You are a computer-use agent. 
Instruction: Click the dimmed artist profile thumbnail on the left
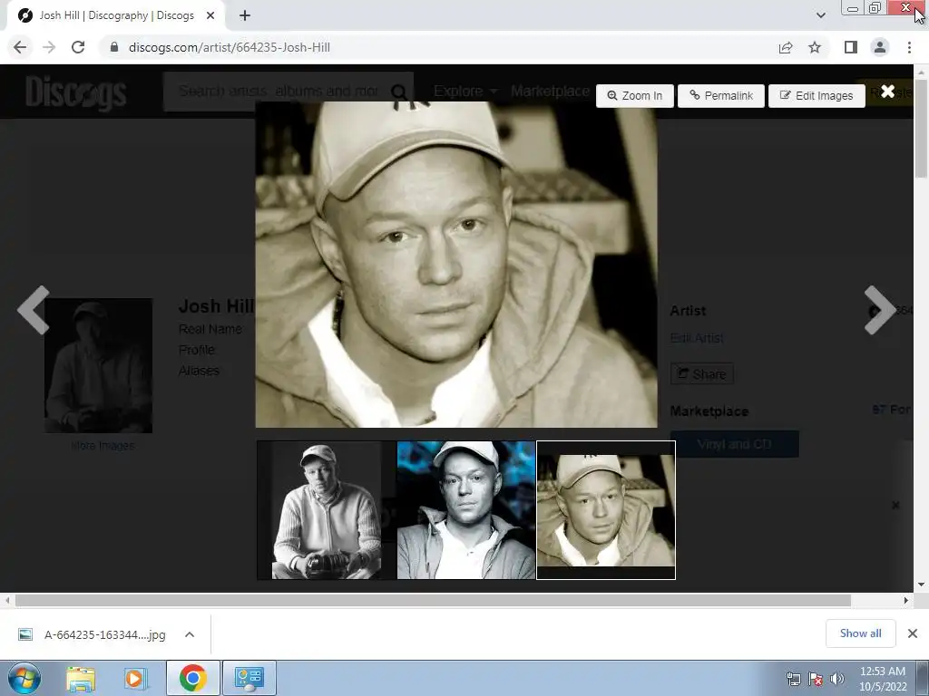(x=98, y=365)
